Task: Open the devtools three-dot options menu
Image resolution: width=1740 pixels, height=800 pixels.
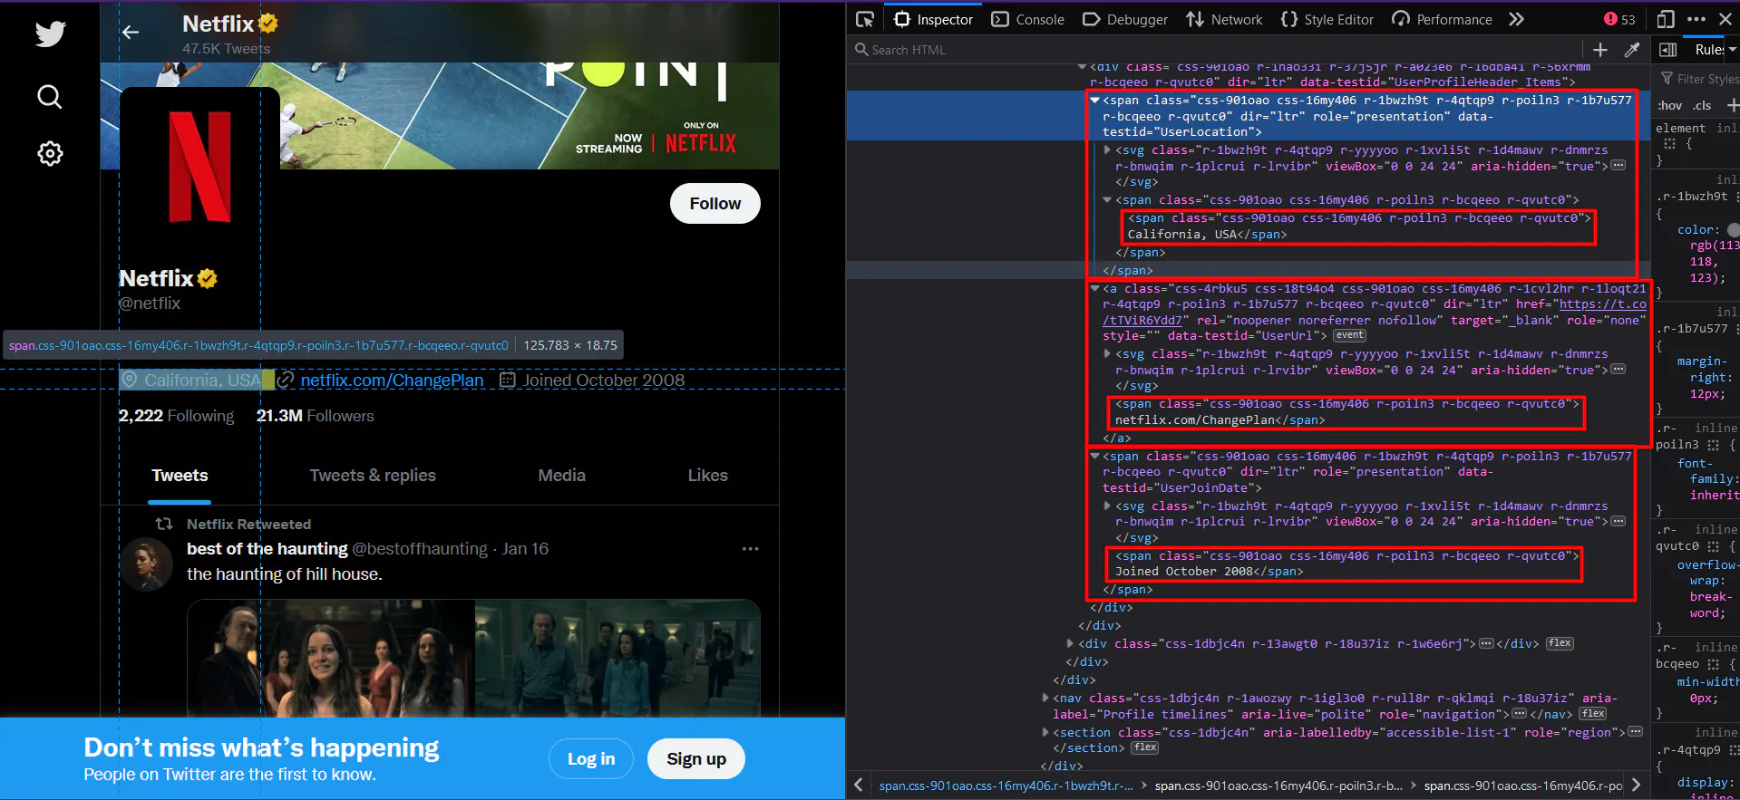Action: pyautogui.click(x=1696, y=19)
